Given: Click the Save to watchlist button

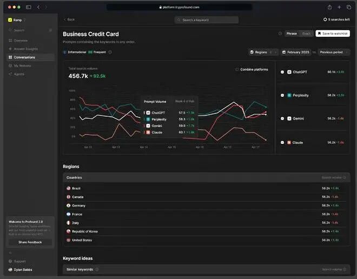Looking at the screenshot, I should [x=333, y=34].
